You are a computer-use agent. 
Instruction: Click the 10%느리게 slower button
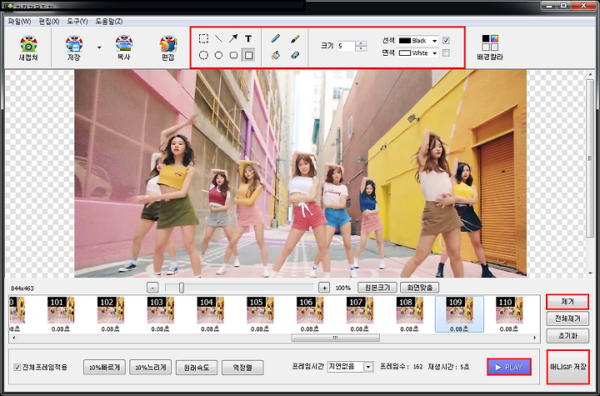click(150, 368)
